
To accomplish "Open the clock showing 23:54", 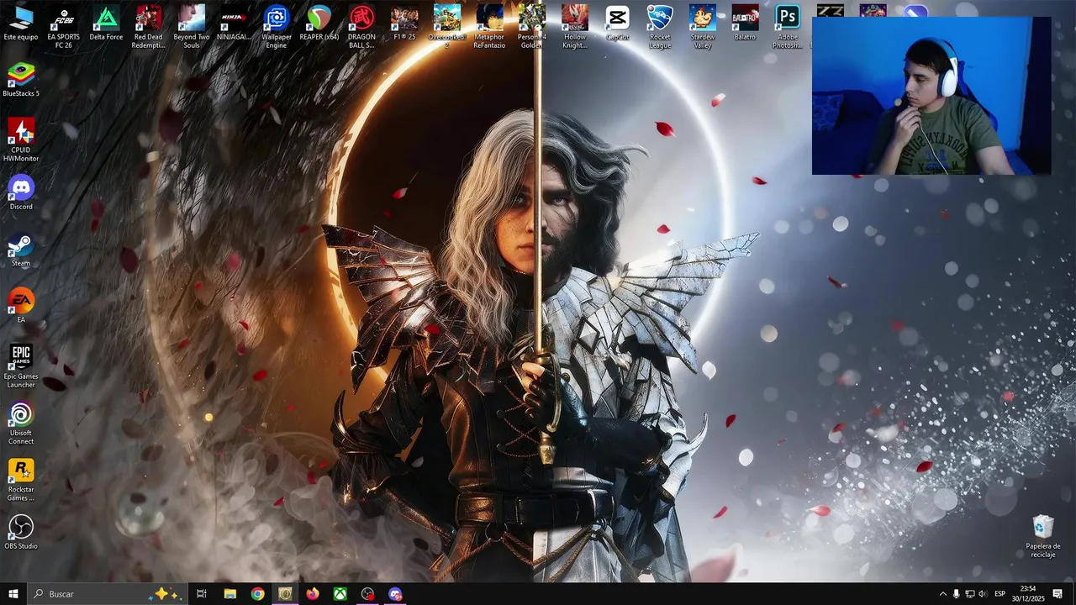I will click(1027, 594).
